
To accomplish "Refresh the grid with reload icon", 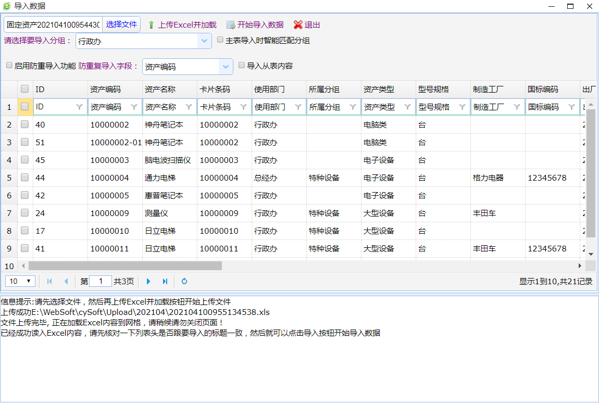I will [x=184, y=281].
